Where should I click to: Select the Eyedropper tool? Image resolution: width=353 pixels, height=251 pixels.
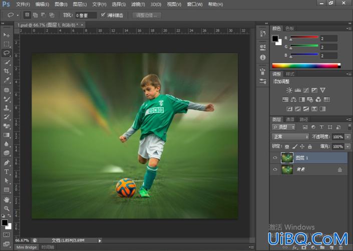pyautogui.click(x=7, y=80)
